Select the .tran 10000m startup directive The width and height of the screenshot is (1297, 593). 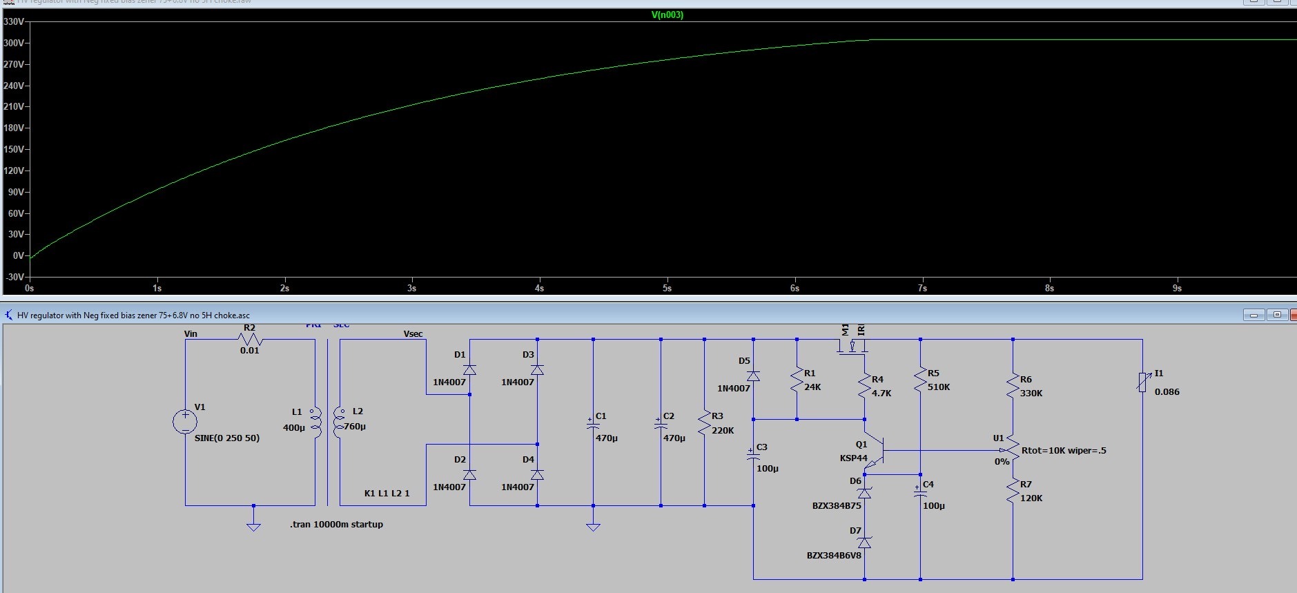tap(336, 525)
